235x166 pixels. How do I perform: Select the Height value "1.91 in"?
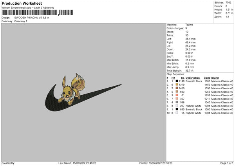tap(230, 9)
